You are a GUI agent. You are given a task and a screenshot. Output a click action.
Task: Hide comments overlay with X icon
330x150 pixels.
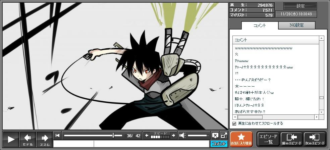215,136
